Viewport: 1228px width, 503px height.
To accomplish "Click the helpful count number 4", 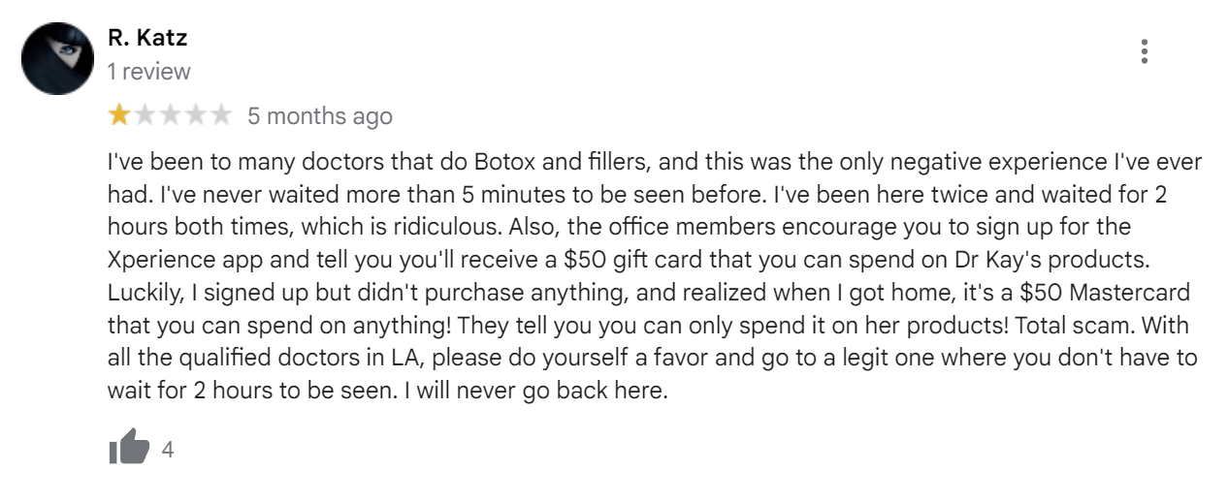I will pyautogui.click(x=167, y=450).
